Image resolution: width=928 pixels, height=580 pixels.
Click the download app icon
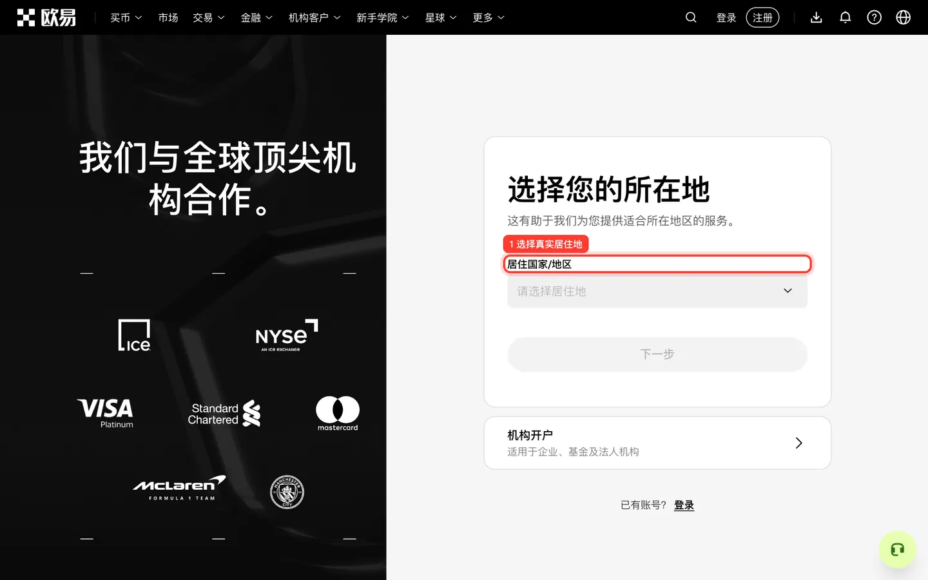[817, 17]
